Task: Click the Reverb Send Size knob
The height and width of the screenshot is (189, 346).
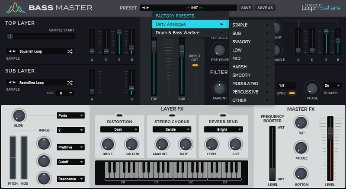Action: pos(235,144)
